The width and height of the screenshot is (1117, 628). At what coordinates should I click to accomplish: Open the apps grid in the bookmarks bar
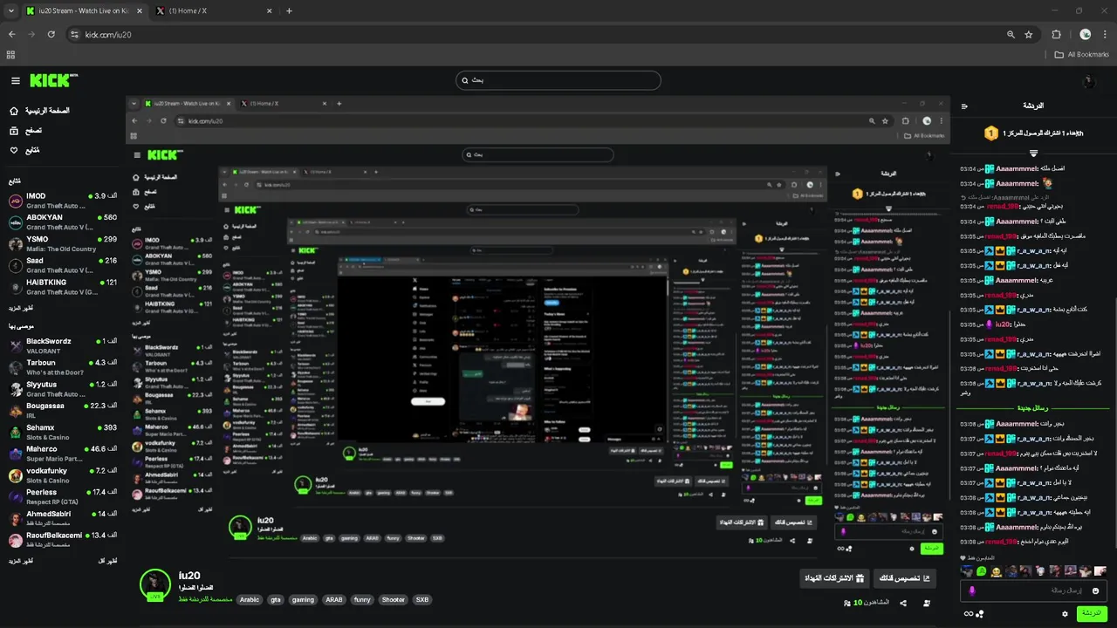10,54
